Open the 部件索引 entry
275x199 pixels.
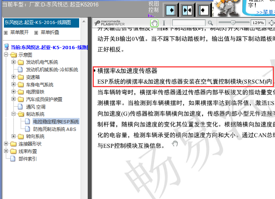pos(28,159)
